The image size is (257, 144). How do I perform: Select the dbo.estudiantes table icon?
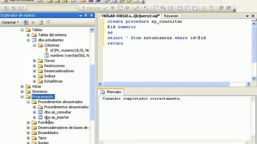click(34, 40)
